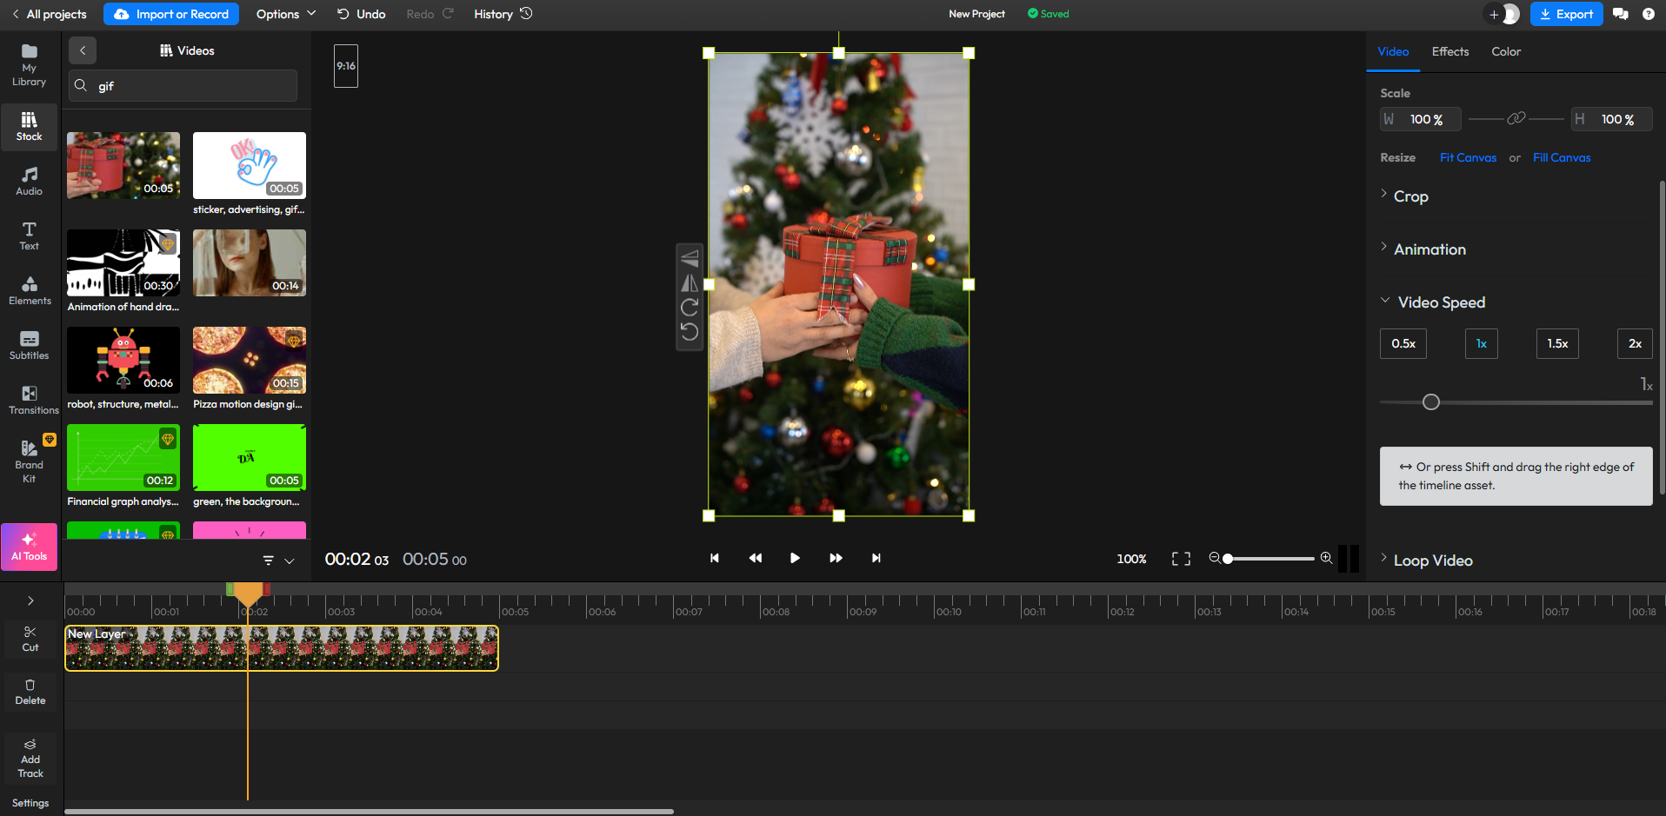Open the Audio panel
Screen dimensions: 1666x816
(29, 182)
